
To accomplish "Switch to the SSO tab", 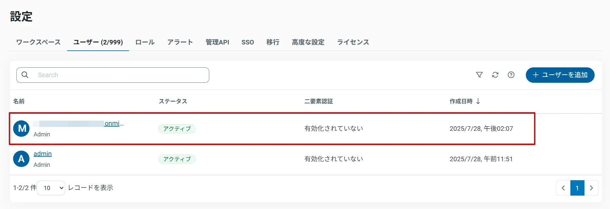I will [x=248, y=42].
